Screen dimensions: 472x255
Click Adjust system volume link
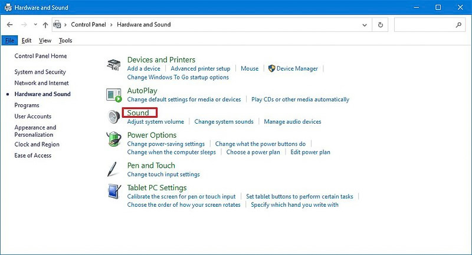coord(155,122)
